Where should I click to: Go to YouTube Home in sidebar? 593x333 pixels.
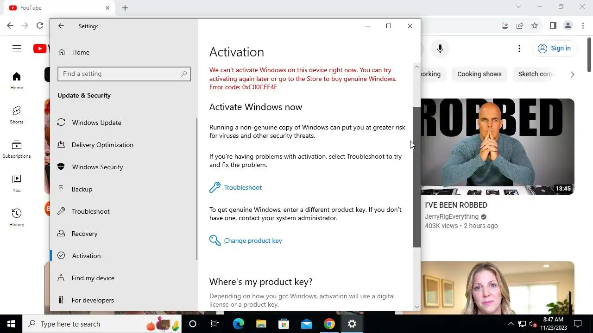pos(17,81)
